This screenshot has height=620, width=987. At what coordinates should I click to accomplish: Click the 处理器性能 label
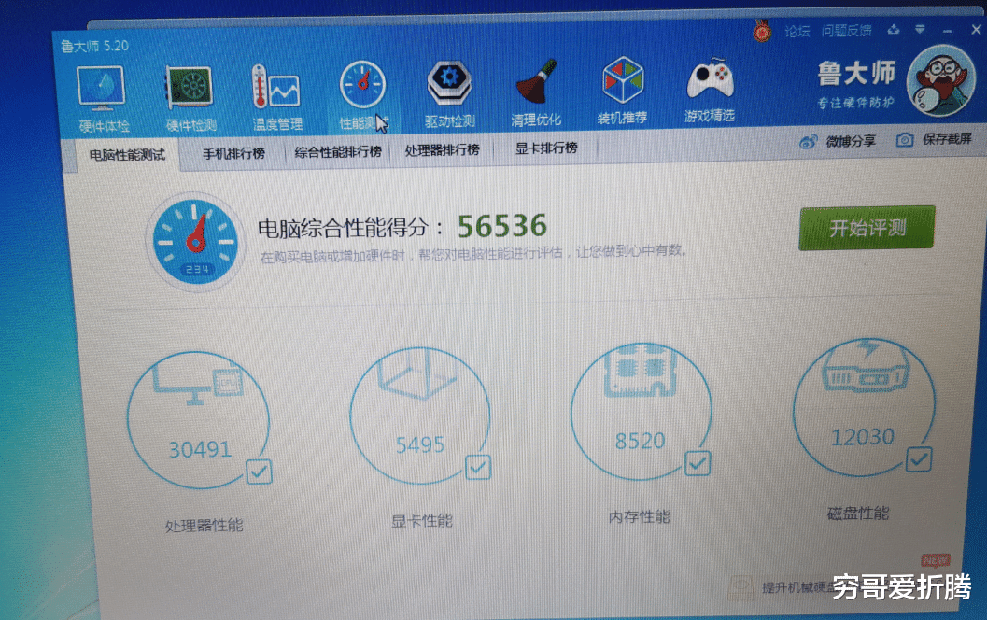click(x=204, y=526)
